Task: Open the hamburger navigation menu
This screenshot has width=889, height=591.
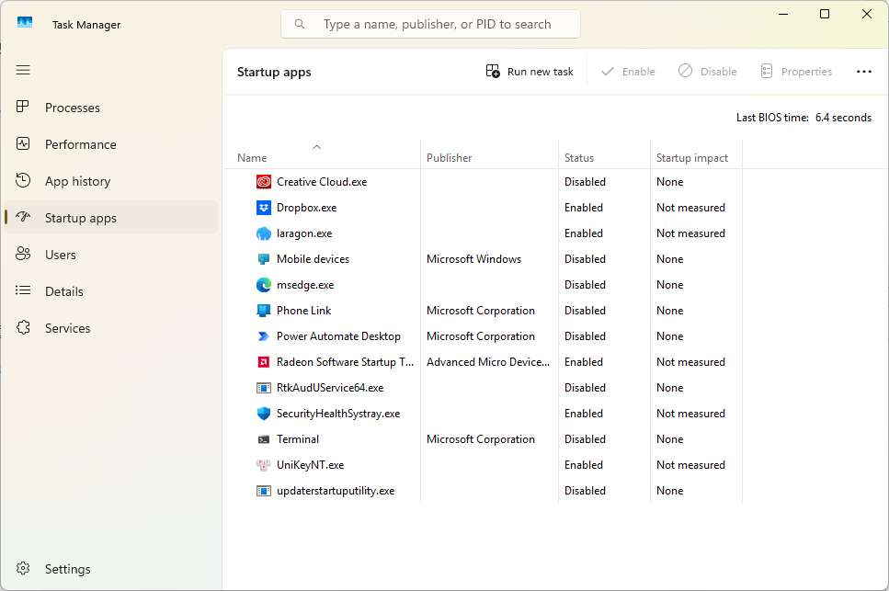Action: tap(23, 70)
